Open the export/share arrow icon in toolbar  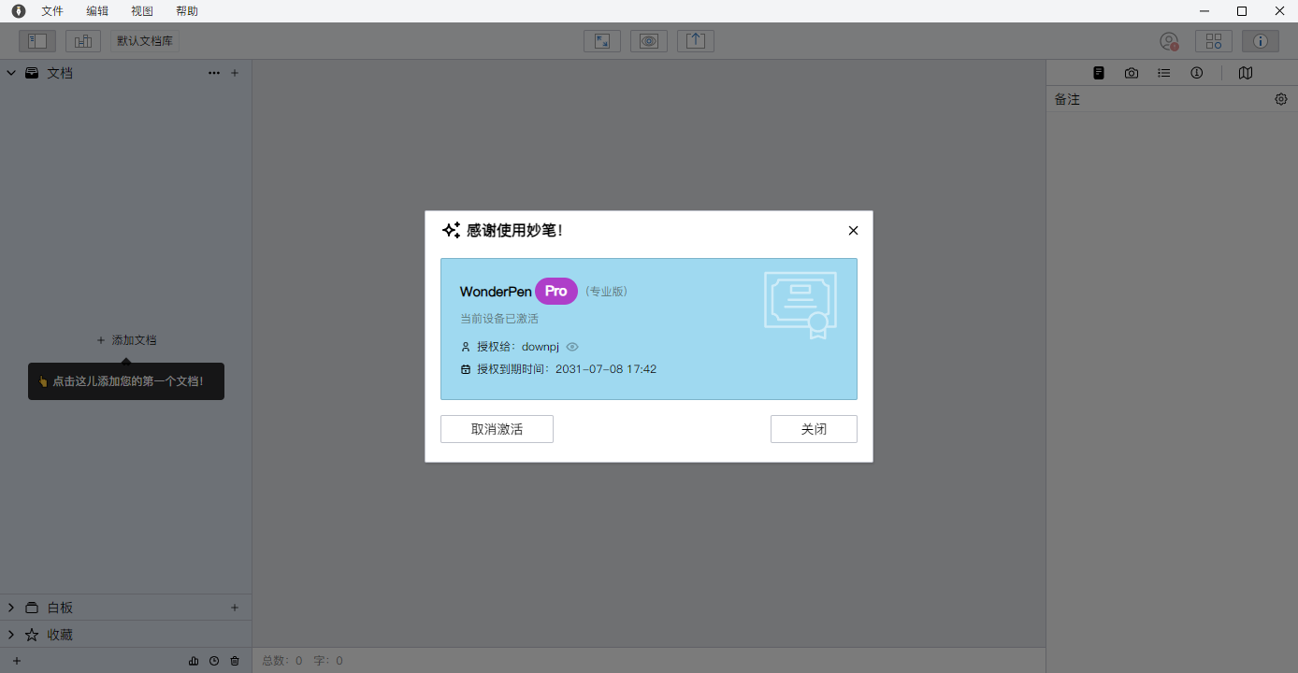click(696, 41)
